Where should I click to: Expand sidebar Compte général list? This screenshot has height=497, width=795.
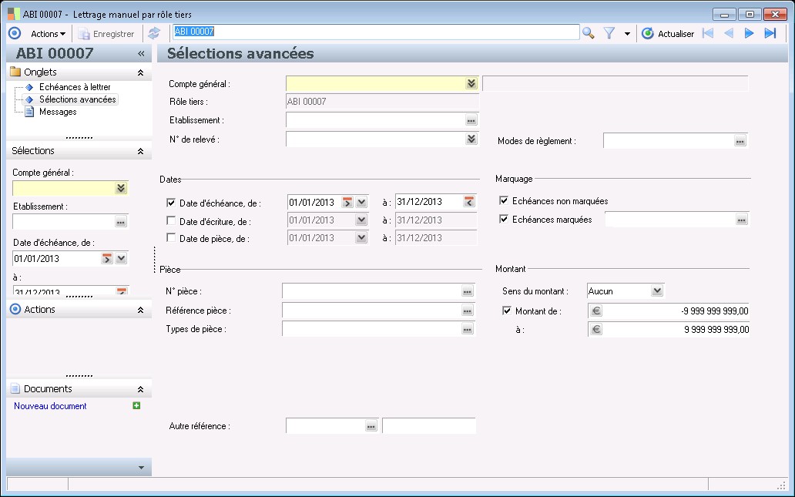point(121,188)
